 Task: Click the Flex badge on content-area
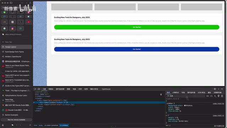coord(72,105)
